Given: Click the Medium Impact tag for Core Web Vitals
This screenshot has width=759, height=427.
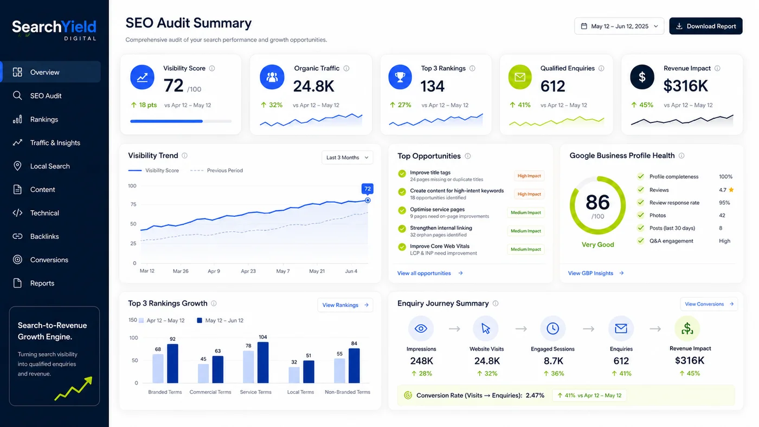Looking at the screenshot, I should click(x=526, y=249).
